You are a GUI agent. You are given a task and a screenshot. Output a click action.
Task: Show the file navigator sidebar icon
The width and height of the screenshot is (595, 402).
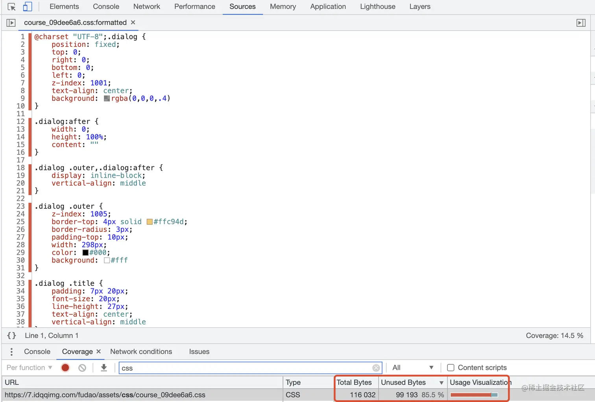pos(11,23)
